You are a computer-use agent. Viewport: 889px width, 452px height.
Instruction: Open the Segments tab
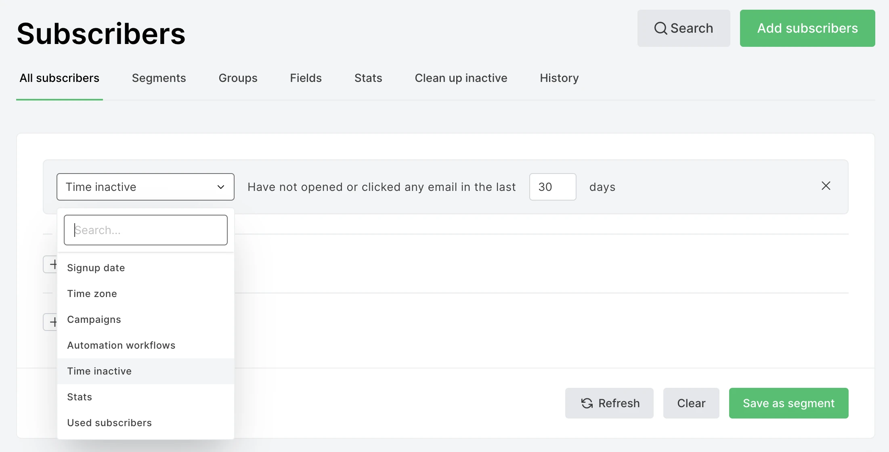click(159, 78)
